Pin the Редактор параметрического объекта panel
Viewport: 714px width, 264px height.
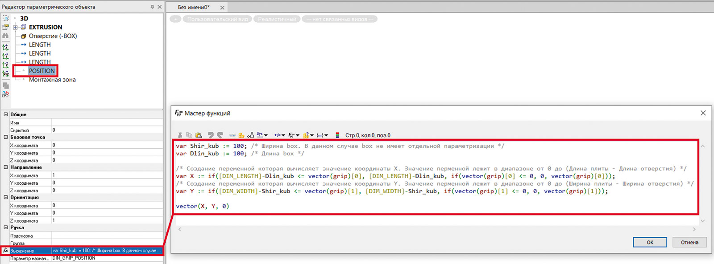coord(152,7)
